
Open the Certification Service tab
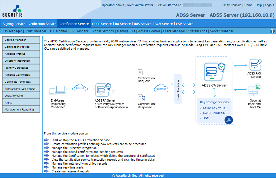(74, 24)
